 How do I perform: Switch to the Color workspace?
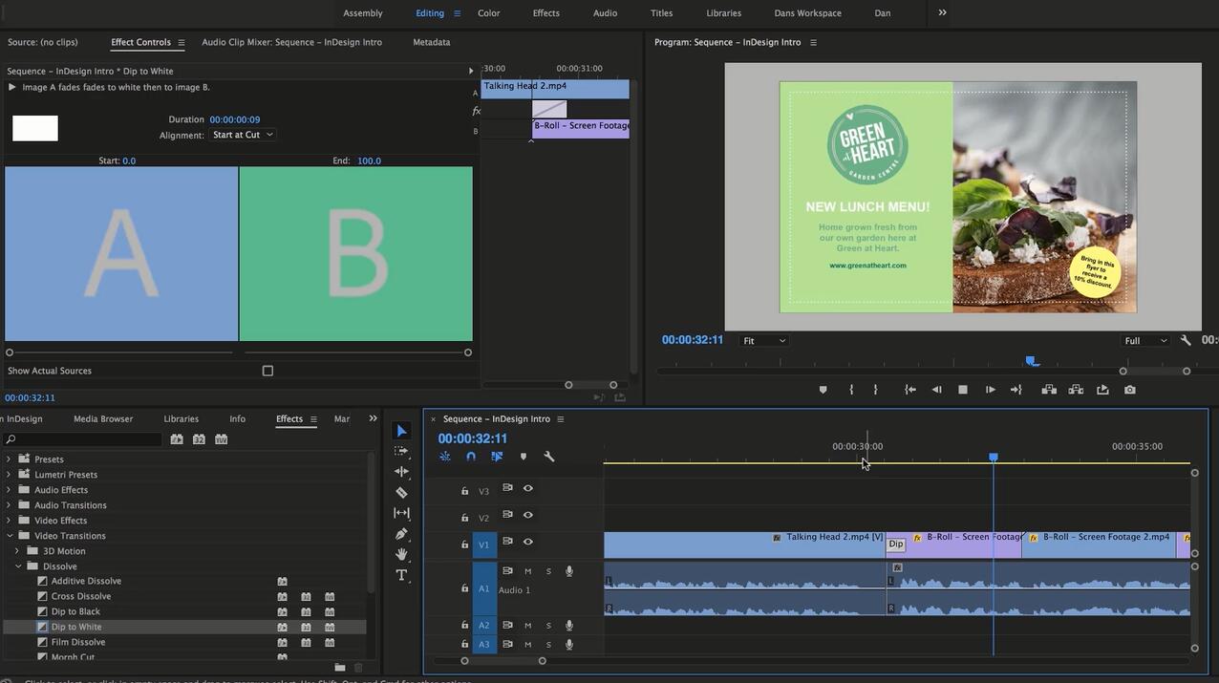(x=489, y=13)
